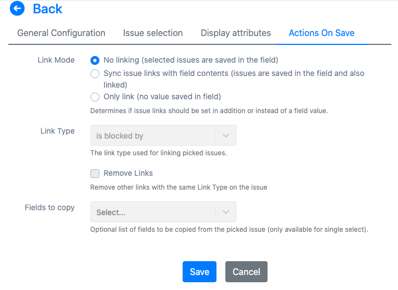Click the Only link option label text
This screenshot has width=398, height=290.
[162, 96]
